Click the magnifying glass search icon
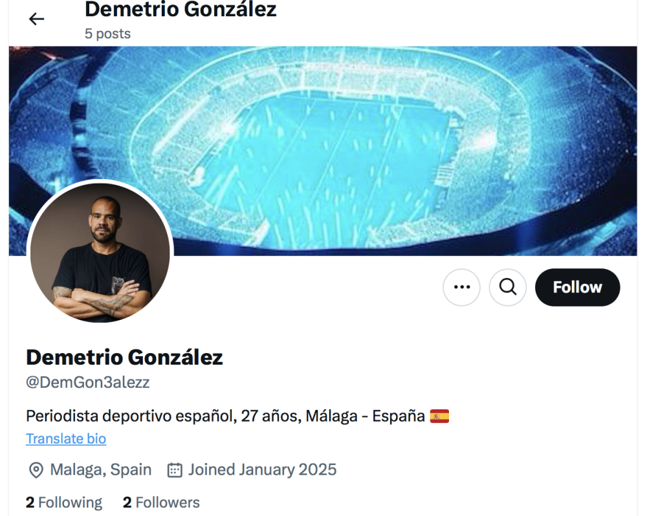This screenshot has width=647, height=516. pyautogui.click(x=508, y=287)
